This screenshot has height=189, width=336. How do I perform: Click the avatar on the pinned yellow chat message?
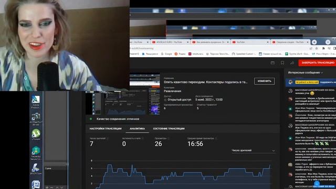pyautogui.click(x=290, y=82)
